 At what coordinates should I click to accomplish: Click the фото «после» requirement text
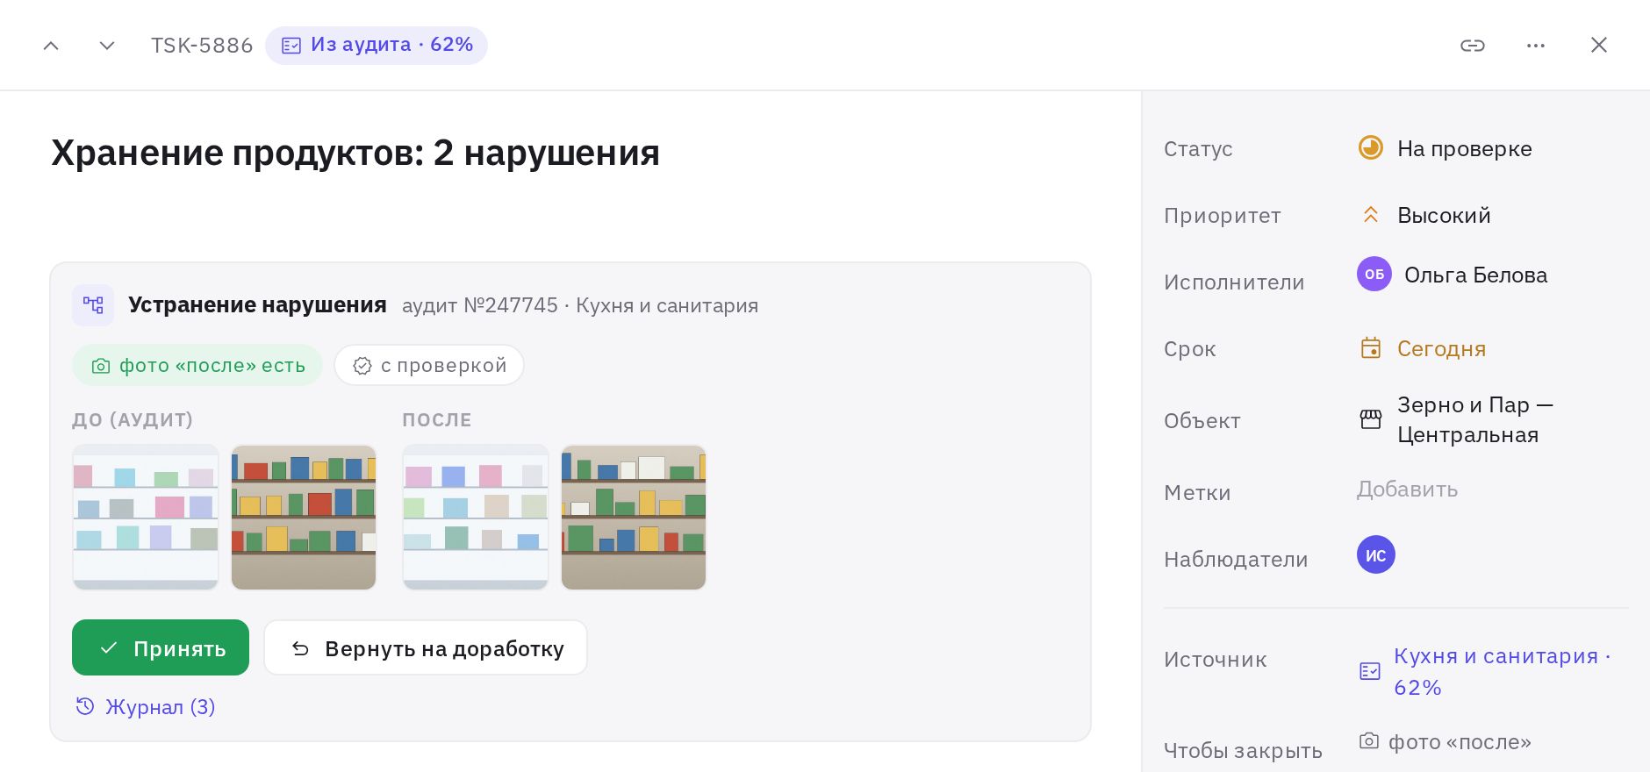click(x=1460, y=742)
